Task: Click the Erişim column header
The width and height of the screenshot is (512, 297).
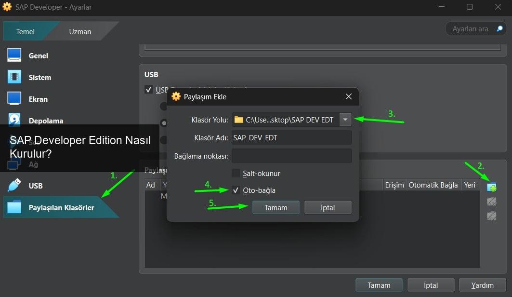Action: tap(394, 185)
